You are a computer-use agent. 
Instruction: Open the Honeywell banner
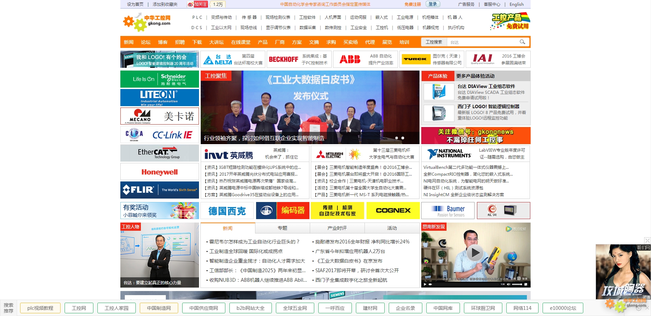(x=160, y=172)
